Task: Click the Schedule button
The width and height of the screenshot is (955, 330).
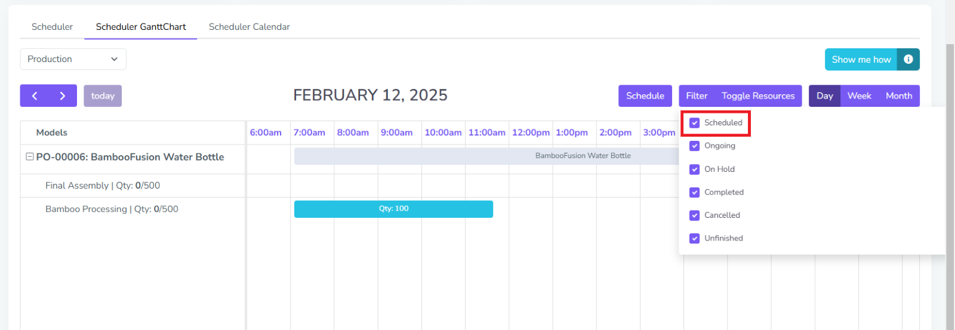Action: click(x=645, y=95)
